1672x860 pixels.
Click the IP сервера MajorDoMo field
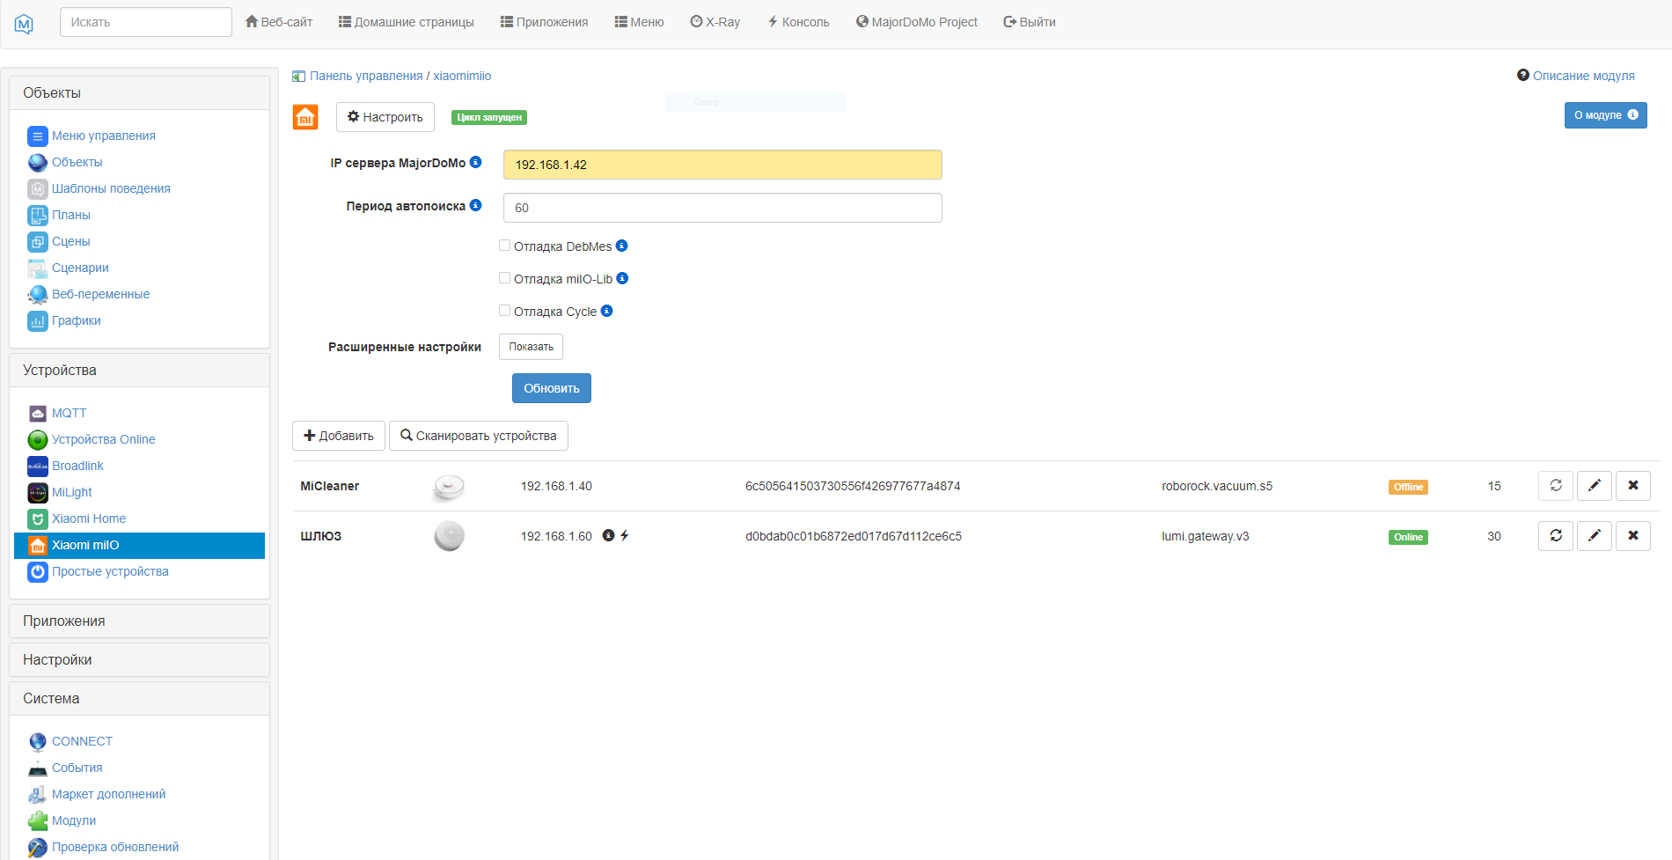[x=722, y=165]
